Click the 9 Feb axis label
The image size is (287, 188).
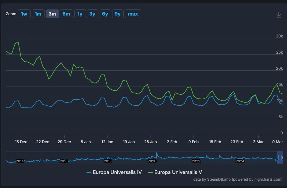(x=193, y=142)
